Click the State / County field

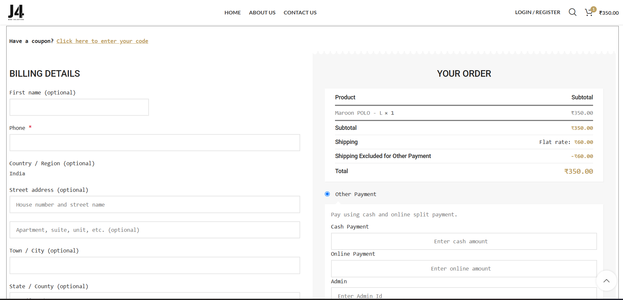(x=155, y=296)
